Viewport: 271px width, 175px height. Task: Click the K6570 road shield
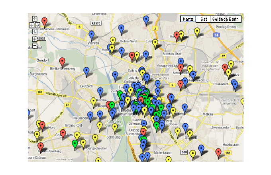click(x=96, y=23)
